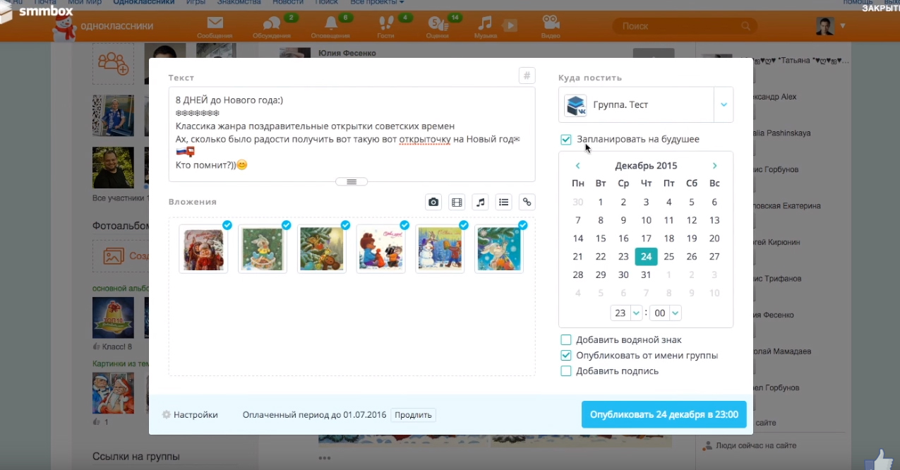The height and width of the screenshot is (470, 900).
Task: Click the hashtag icon above text
Action: (527, 76)
